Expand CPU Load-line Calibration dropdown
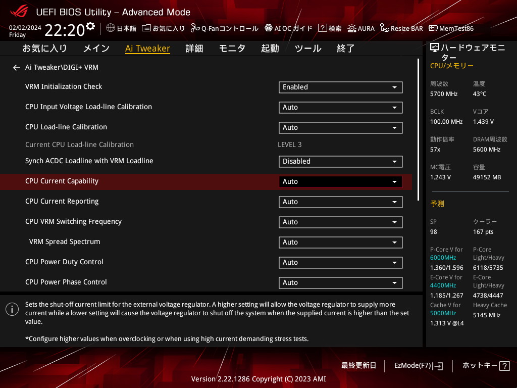Image resolution: width=517 pixels, height=388 pixels. (341, 128)
